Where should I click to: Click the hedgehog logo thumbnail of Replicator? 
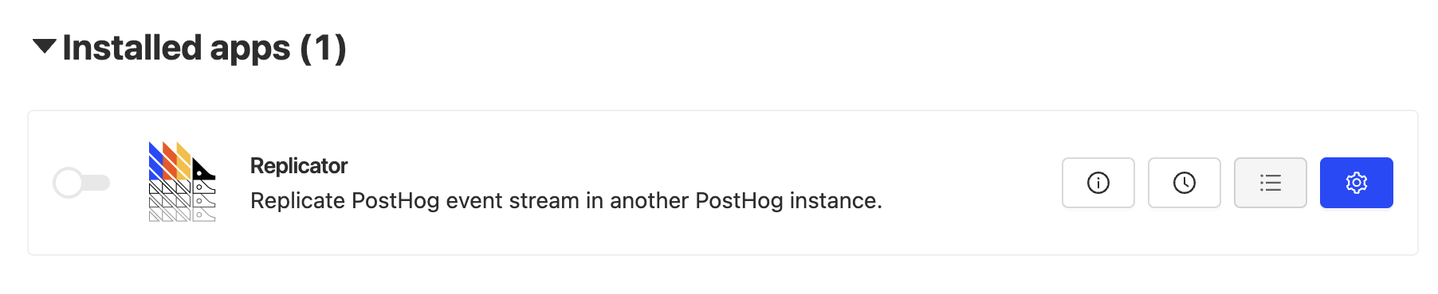click(x=182, y=182)
